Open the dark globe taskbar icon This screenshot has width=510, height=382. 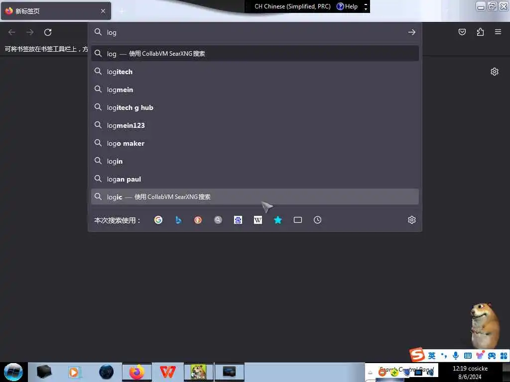point(107,372)
